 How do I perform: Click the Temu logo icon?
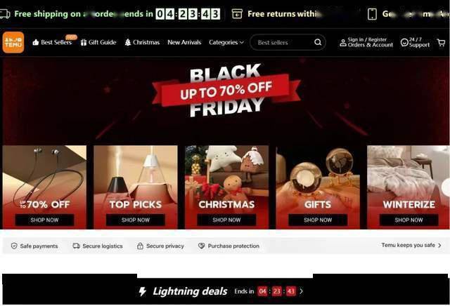(13, 42)
